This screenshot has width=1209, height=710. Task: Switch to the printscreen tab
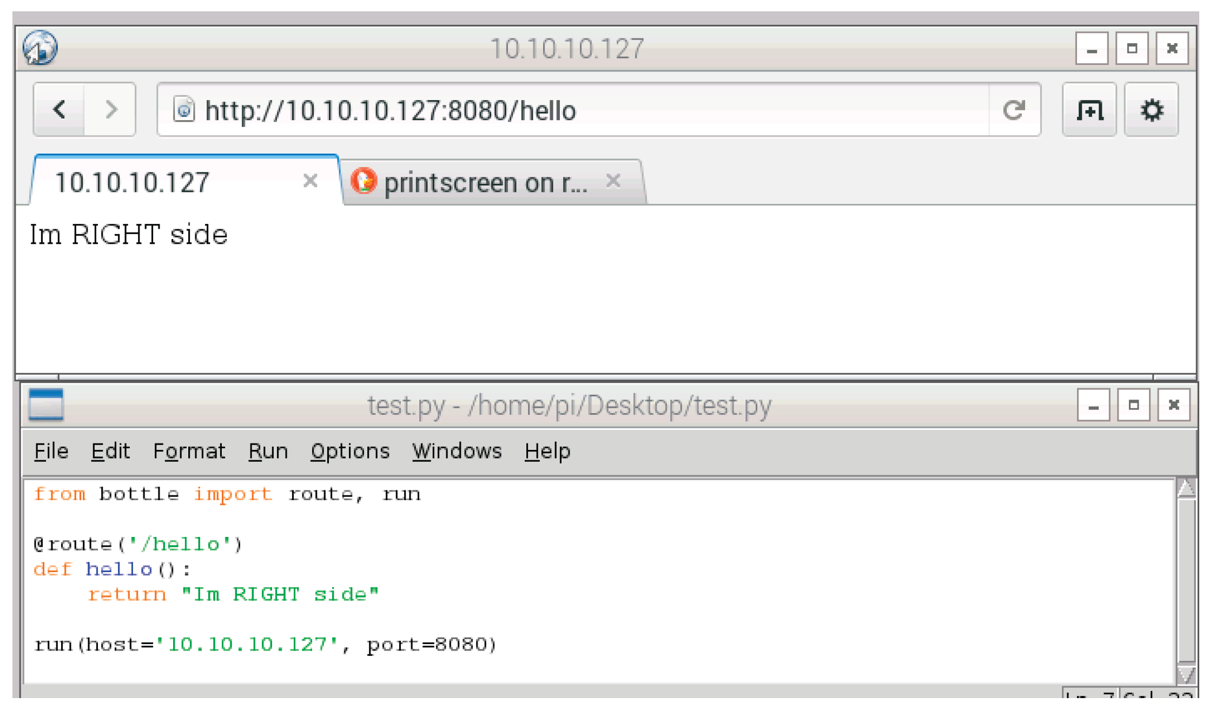click(481, 181)
